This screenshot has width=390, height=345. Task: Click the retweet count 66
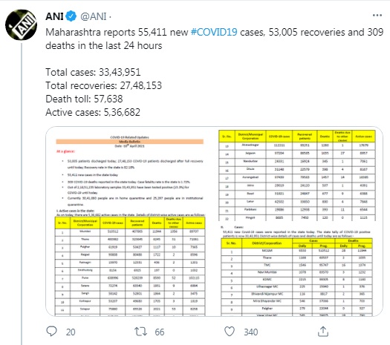click(x=160, y=332)
